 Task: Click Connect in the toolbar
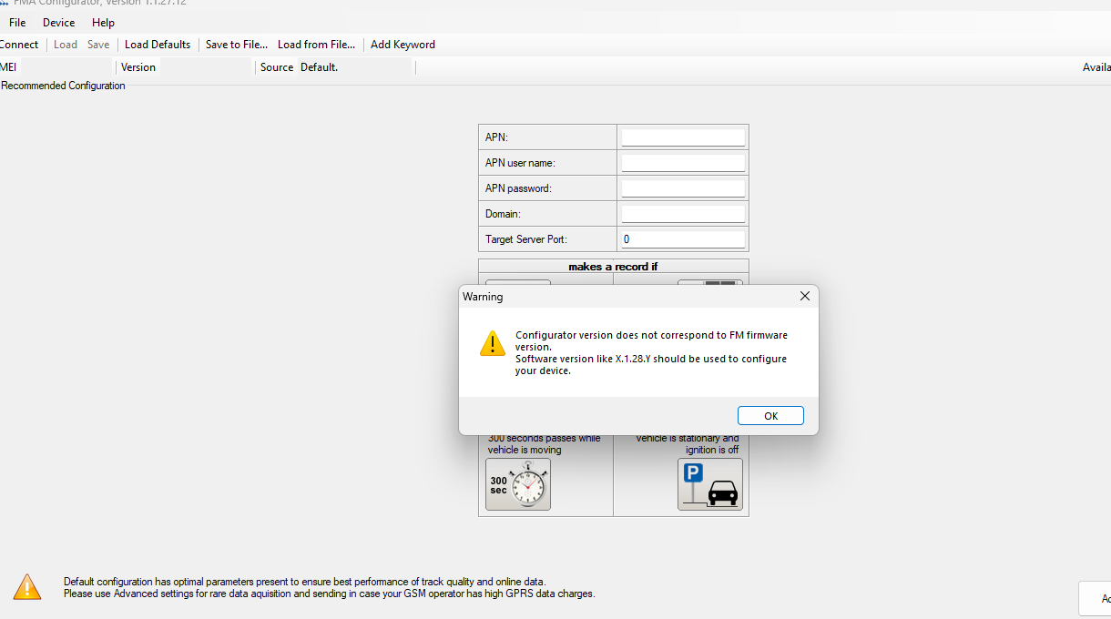click(18, 45)
